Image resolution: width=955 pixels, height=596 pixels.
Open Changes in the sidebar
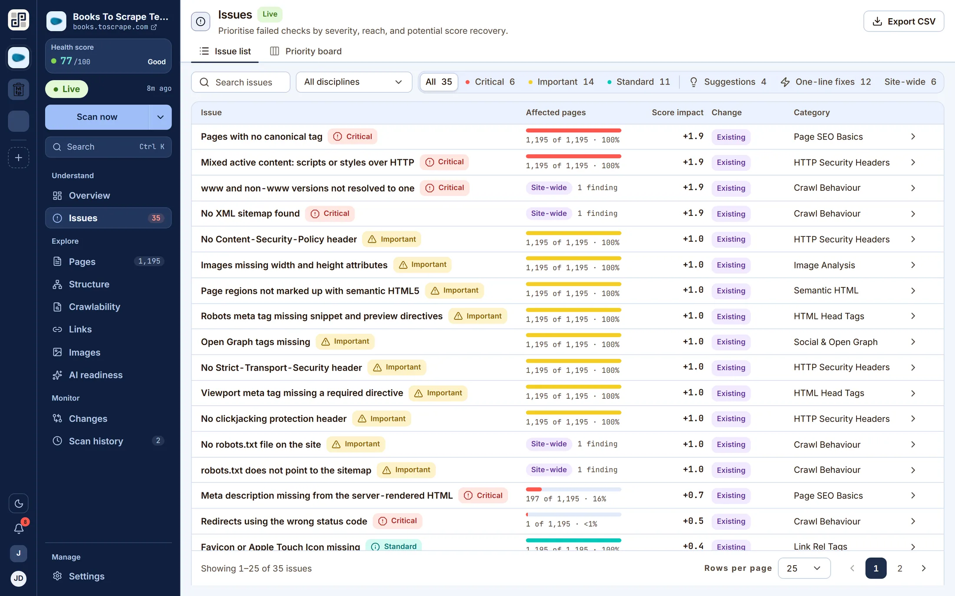tap(109, 419)
